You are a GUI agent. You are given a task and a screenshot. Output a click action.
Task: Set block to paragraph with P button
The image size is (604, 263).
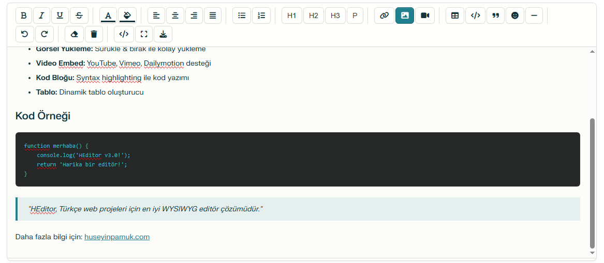(355, 16)
